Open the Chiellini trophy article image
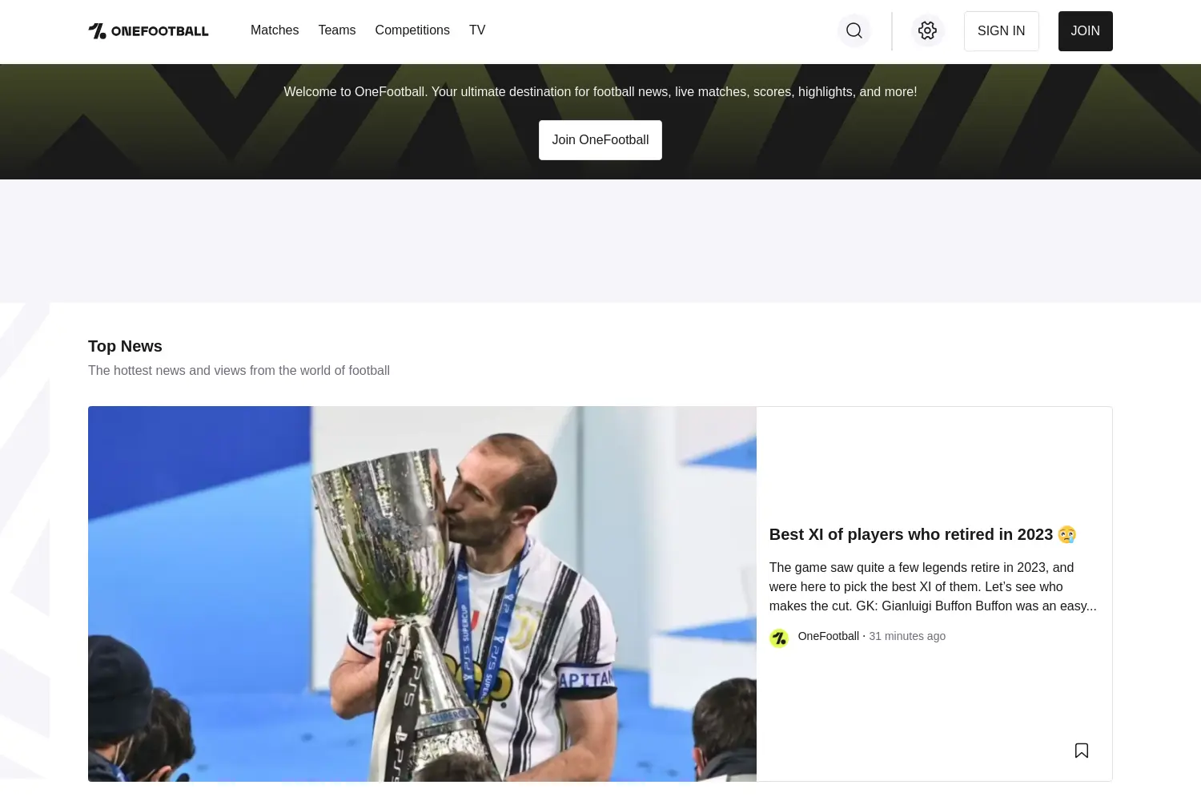The width and height of the screenshot is (1201, 801). click(422, 594)
